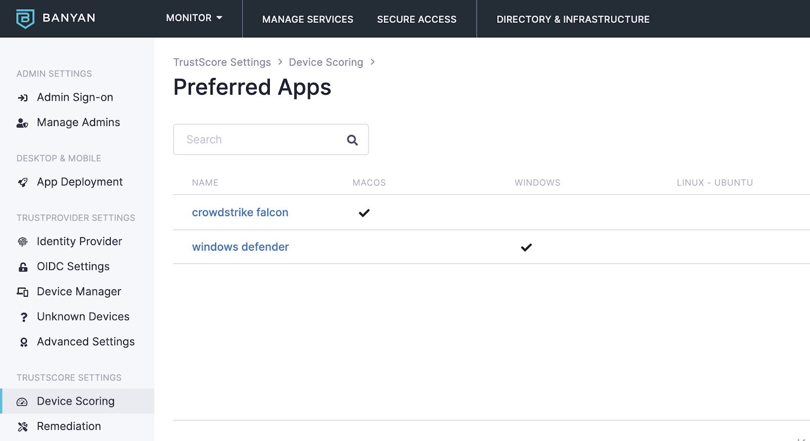This screenshot has width=810, height=441.
Task: Click TrustScore Settings breadcrumb
Action: pos(222,62)
